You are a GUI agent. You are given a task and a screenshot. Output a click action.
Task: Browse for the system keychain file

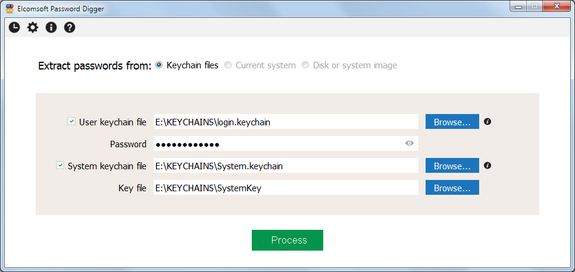click(x=452, y=166)
